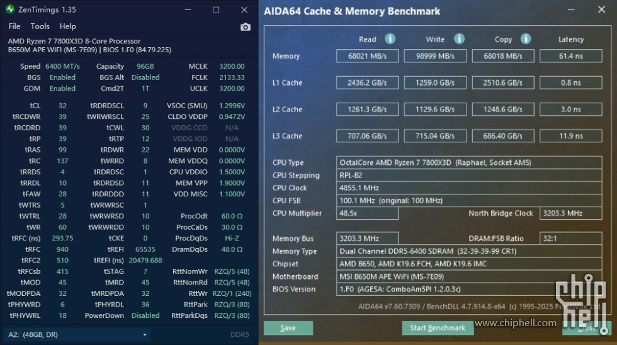Screen dimensions: 617x345
Task: Click the L3 Cache Read value 707.06 GB/s
Action: click(367, 136)
